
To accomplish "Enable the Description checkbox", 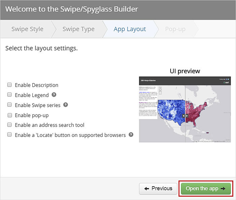I will click(9, 85).
